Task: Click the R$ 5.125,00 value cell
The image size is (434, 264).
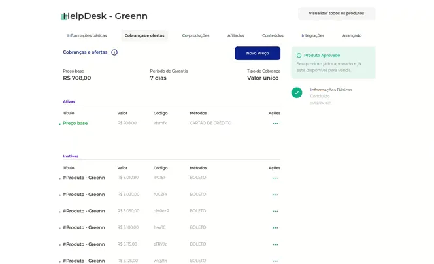Action: pos(127,261)
